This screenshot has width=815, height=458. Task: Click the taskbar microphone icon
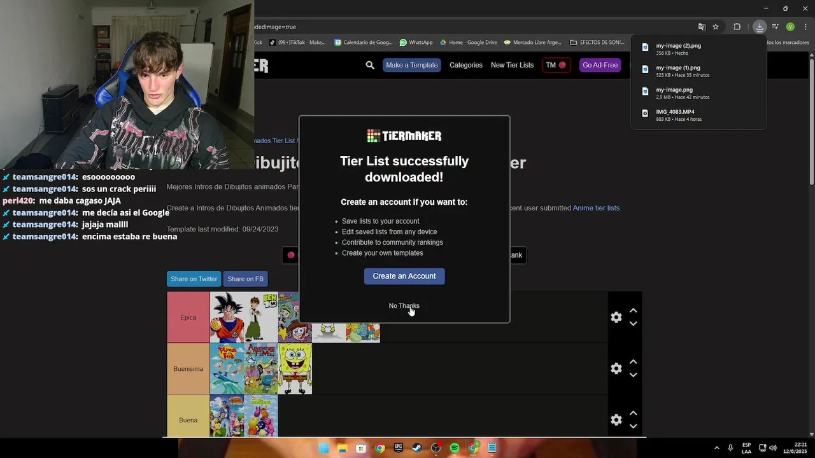[x=730, y=448]
